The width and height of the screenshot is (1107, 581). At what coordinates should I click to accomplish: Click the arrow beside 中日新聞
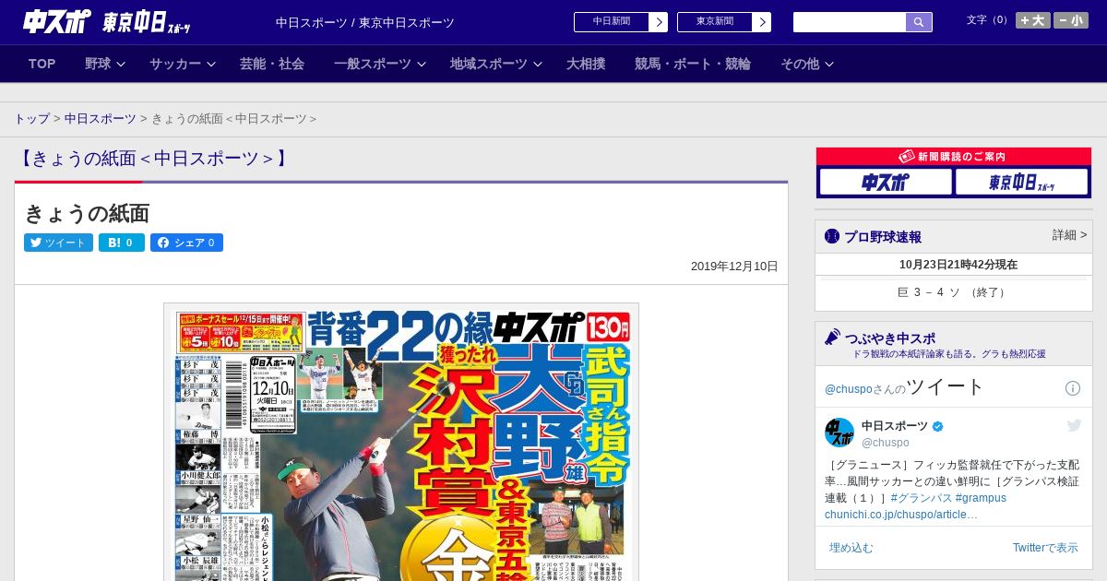click(x=659, y=22)
